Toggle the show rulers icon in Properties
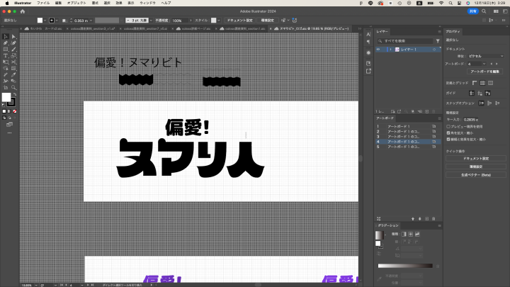The image size is (510, 287). tap(475, 83)
